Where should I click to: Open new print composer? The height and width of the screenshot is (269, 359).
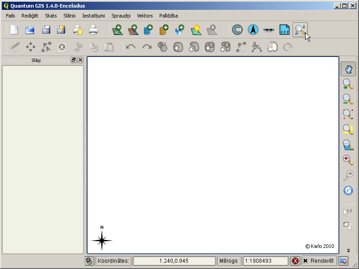coord(78,30)
